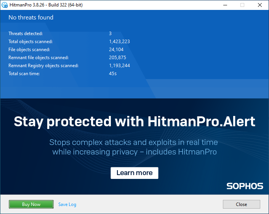Click the remnant Registry objects value 1,193,244
269x214 pixels.
point(119,66)
